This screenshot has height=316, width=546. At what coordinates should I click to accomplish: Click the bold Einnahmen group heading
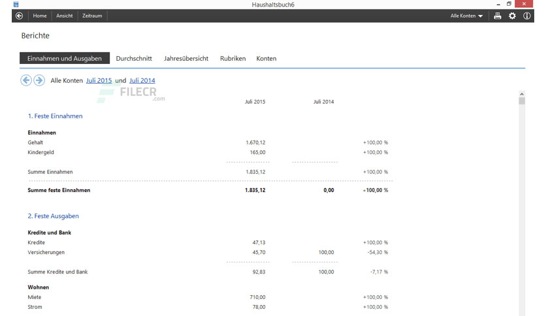pos(42,133)
